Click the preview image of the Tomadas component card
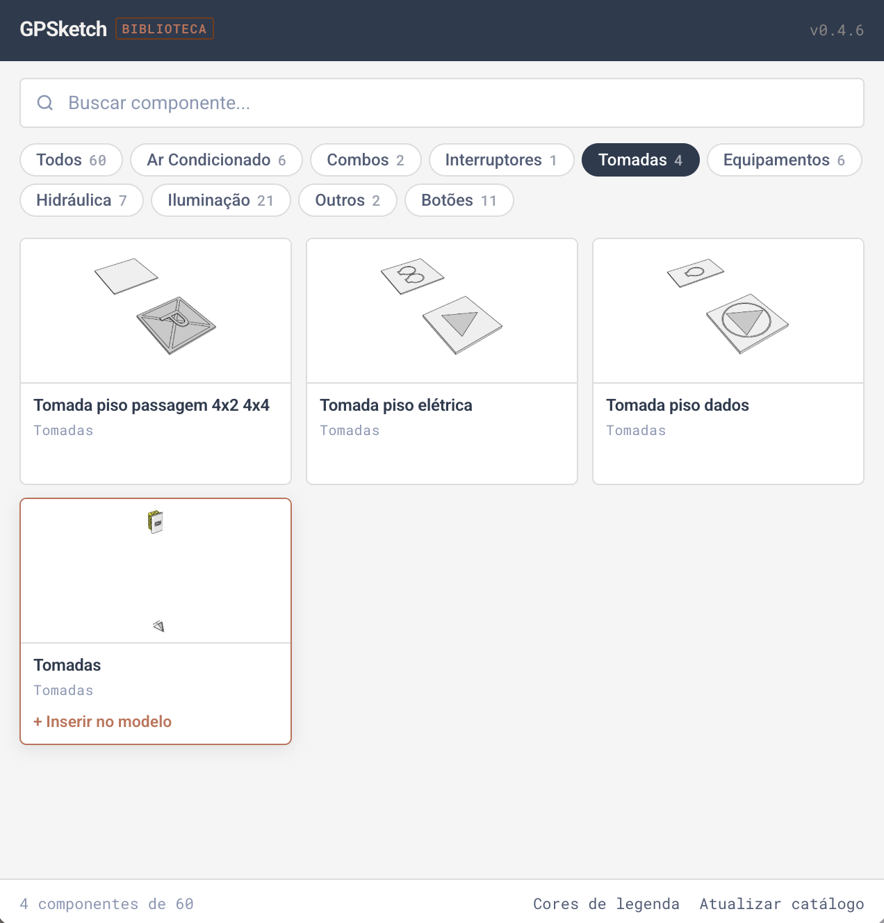The height and width of the screenshot is (923, 884). [156, 571]
